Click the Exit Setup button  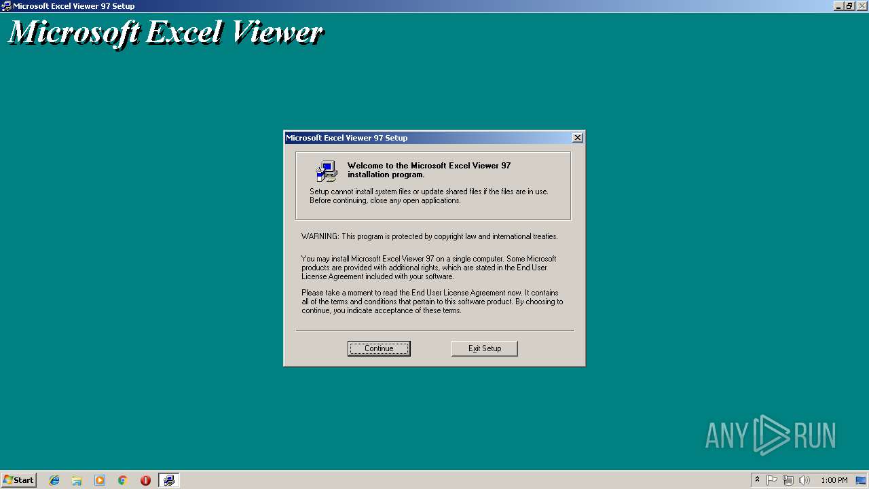pos(485,348)
